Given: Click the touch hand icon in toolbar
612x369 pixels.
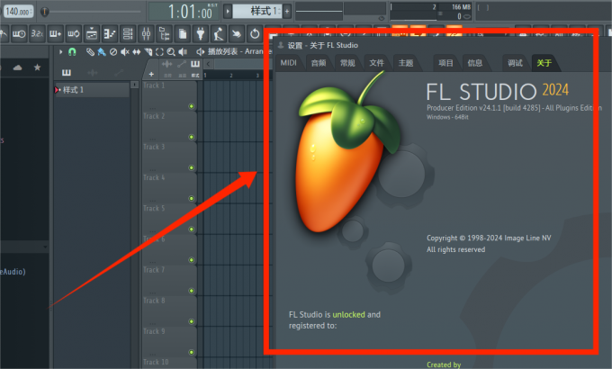Looking at the screenshot, I should click(x=237, y=34).
